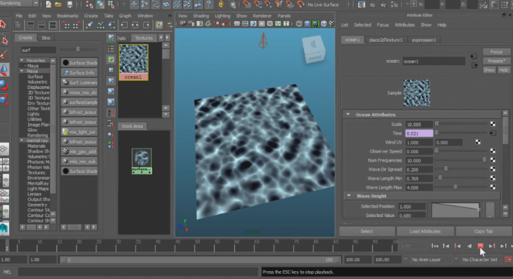Switch to the Bins tab

click(45, 38)
